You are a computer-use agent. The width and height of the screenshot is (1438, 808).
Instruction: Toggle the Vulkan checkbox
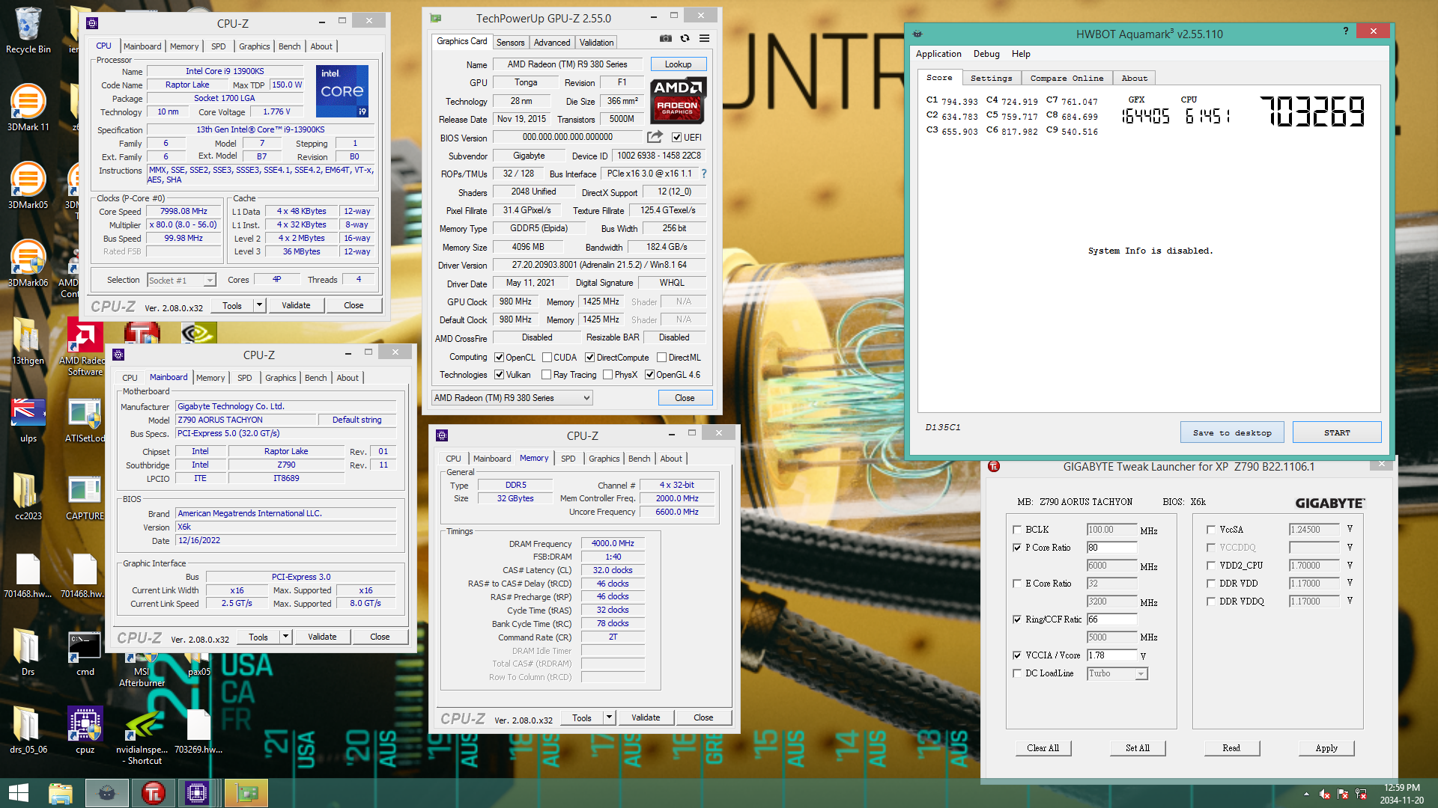coord(499,375)
